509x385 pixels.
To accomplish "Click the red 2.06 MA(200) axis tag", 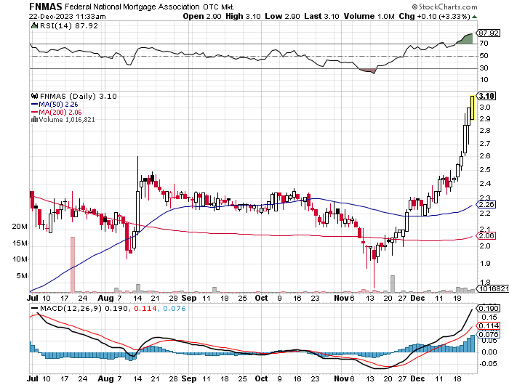I will click(486, 236).
